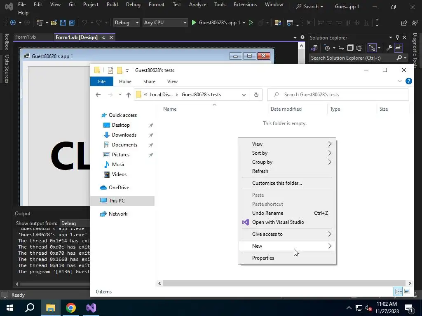Click the File Explorer refresh button
The width and height of the screenshot is (422, 316).
pyautogui.click(x=256, y=95)
